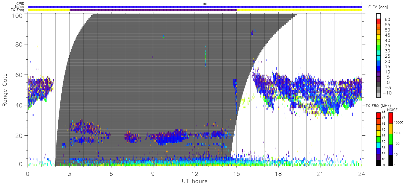This screenshot has height=188, width=407.
Task: Click the Range Gate axis title
Action: pyautogui.click(x=5, y=90)
